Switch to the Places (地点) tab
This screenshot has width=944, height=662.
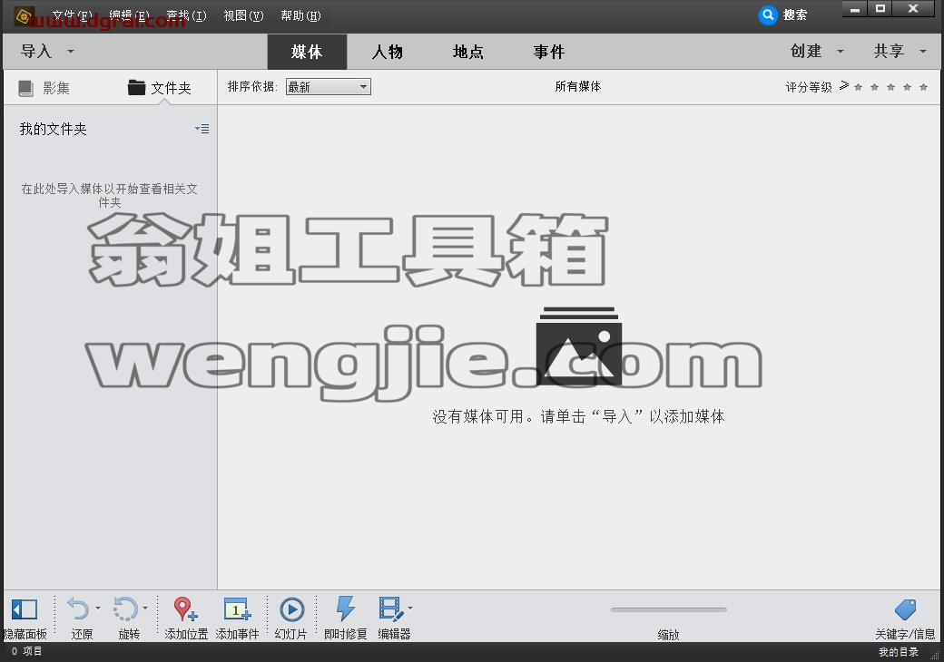[x=467, y=52]
